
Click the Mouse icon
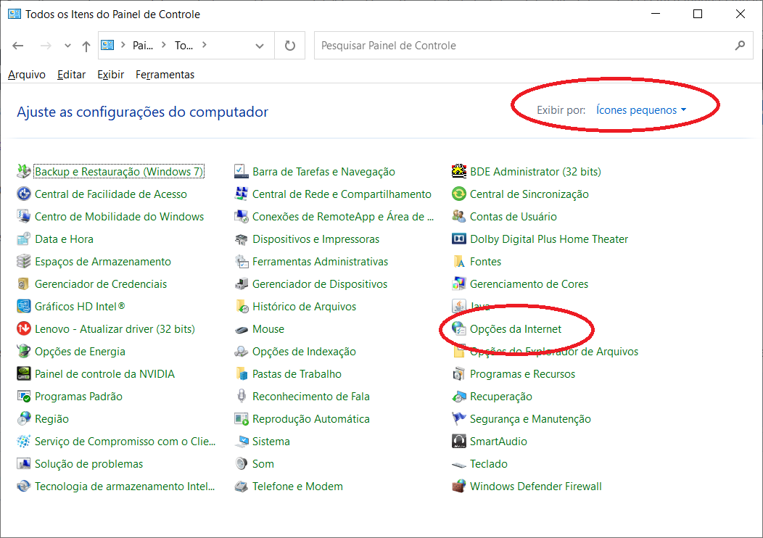click(x=242, y=329)
